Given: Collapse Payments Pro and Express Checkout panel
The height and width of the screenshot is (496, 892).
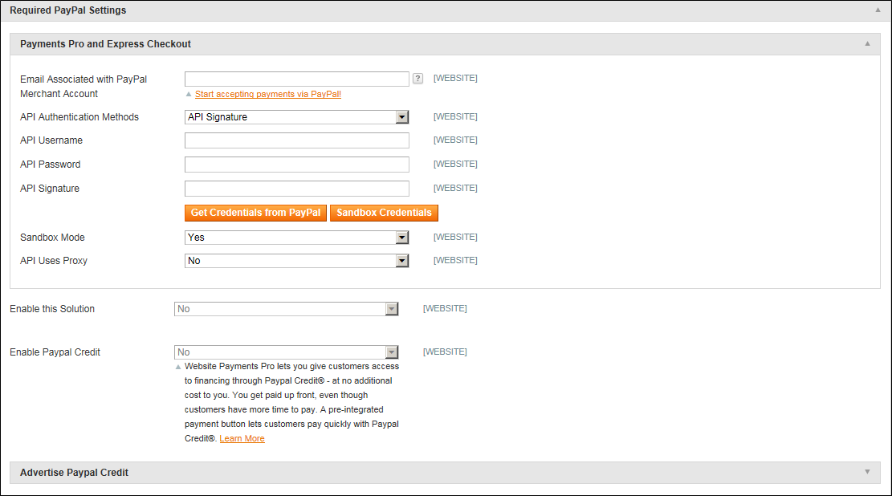Looking at the screenshot, I should coord(868,44).
